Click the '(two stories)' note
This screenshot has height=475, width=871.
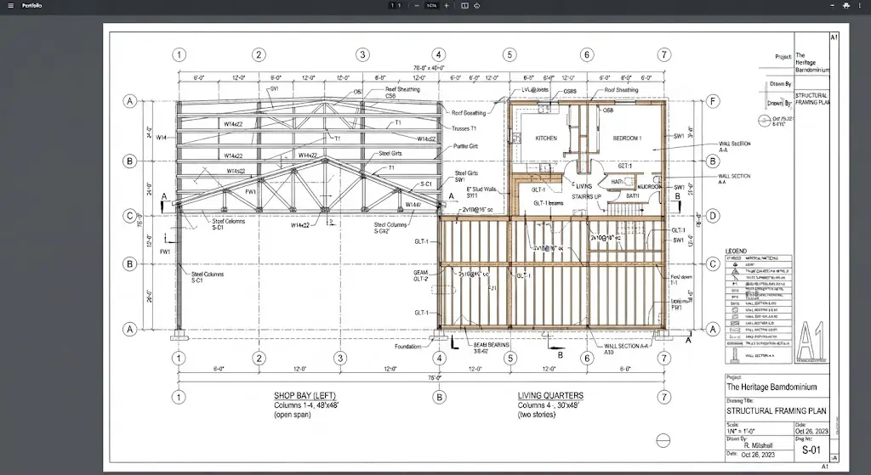537,415
